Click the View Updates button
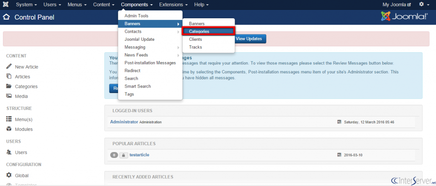Screen dimensions: 436x186 point(249,39)
